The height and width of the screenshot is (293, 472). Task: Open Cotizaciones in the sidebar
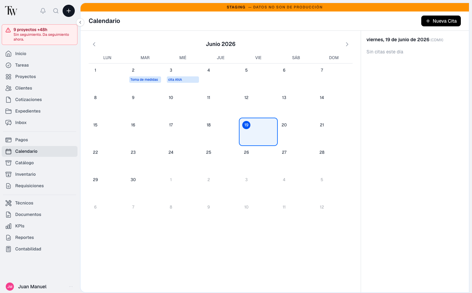tap(40, 100)
